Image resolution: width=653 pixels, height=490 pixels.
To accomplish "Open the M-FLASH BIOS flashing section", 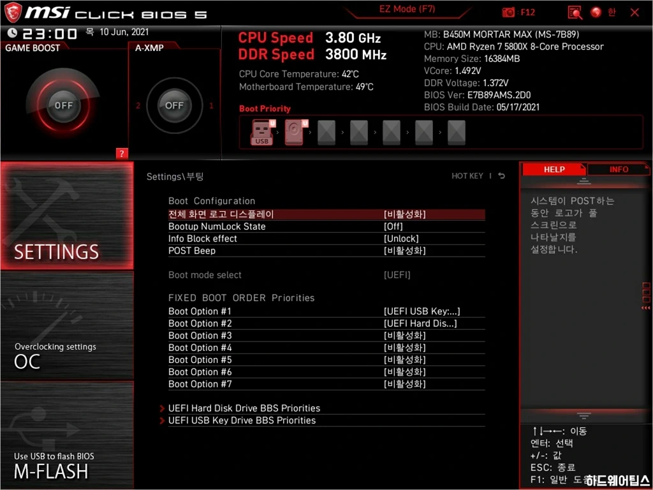I will pos(67,435).
